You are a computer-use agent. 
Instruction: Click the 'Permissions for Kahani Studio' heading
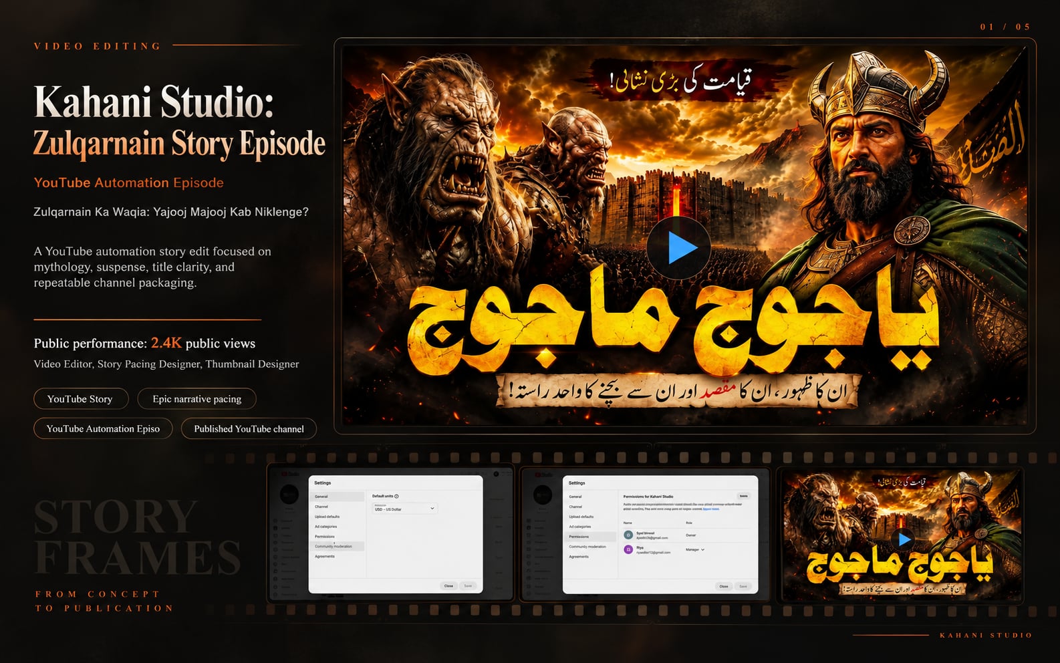tap(648, 497)
